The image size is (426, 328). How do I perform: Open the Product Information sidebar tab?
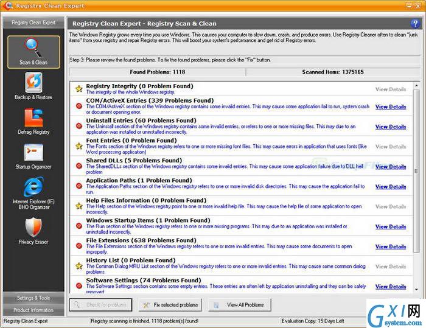(33, 310)
